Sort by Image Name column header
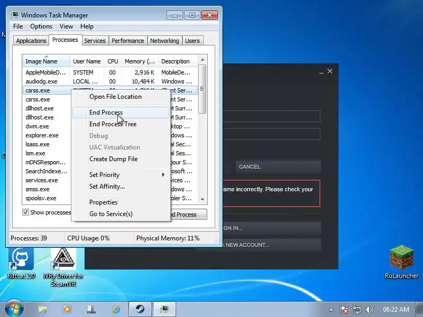Viewport: 423px width, 317px height. point(46,61)
